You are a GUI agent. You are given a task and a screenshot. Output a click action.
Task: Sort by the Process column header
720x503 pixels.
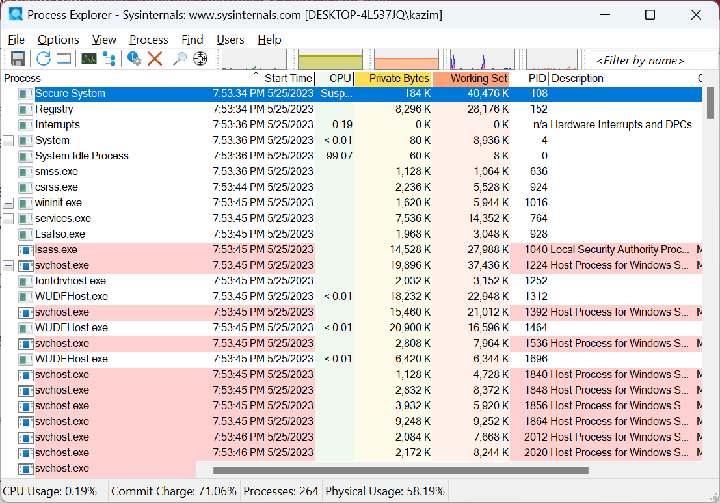point(100,79)
